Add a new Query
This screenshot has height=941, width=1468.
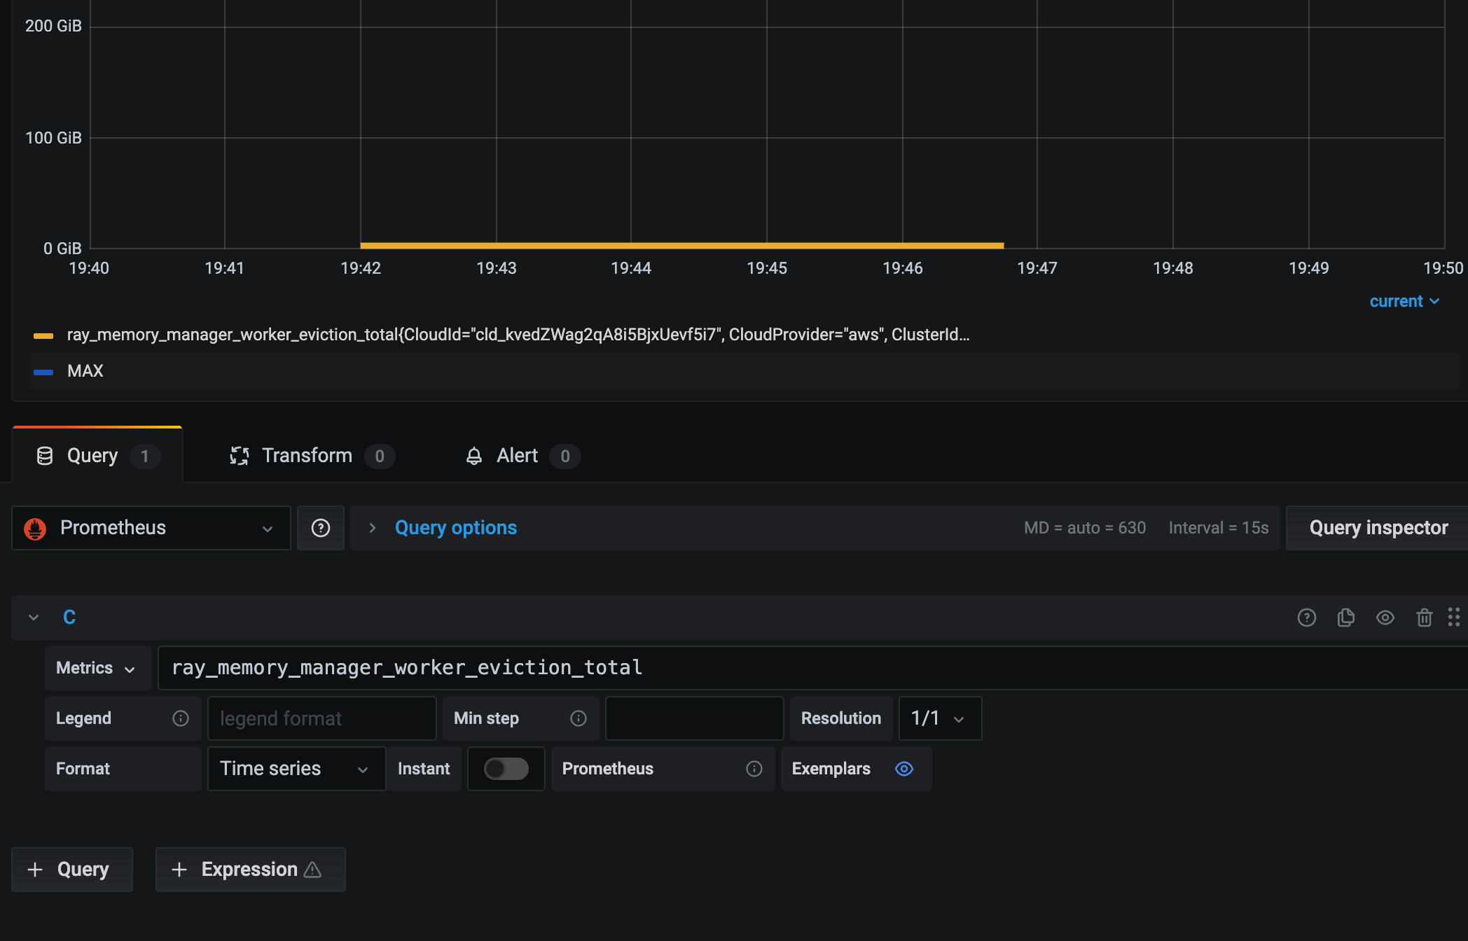pos(72,870)
